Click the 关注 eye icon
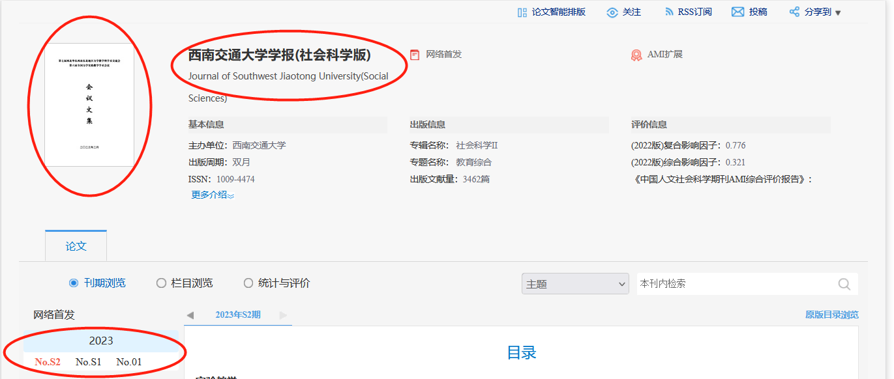The width and height of the screenshot is (894, 379). [612, 12]
